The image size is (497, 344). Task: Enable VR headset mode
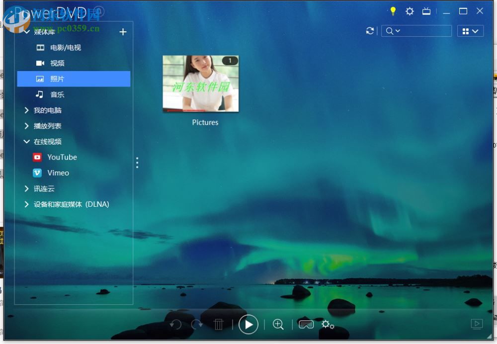pos(306,325)
